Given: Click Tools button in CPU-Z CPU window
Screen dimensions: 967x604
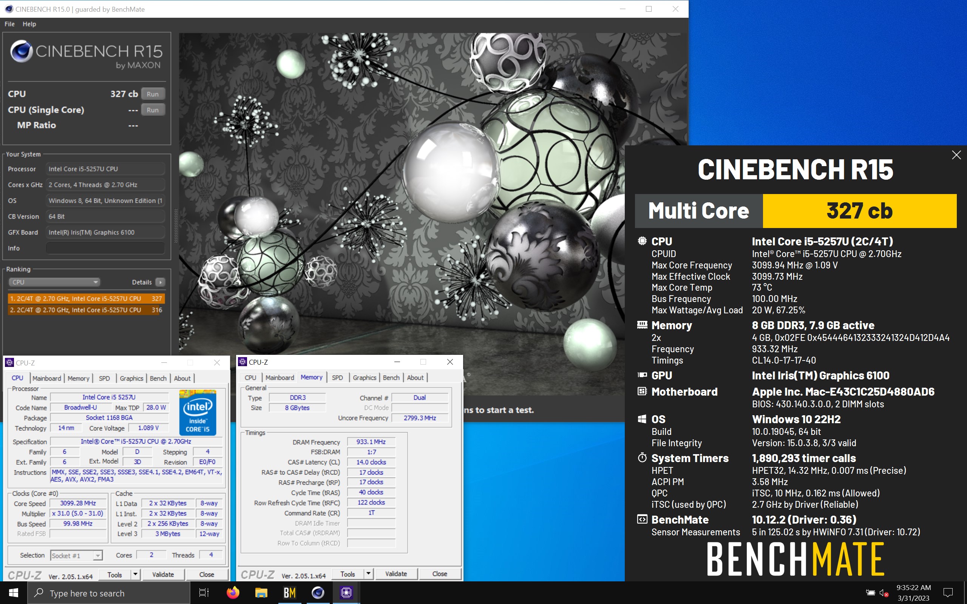Looking at the screenshot, I should 115,575.
